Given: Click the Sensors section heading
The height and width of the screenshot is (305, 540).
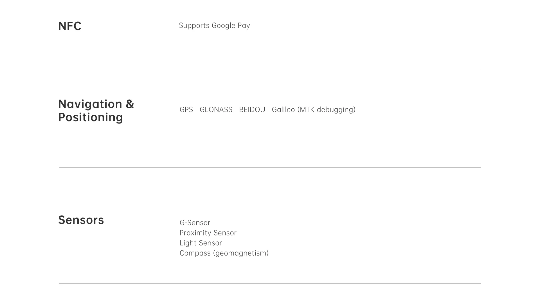Looking at the screenshot, I should point(81,220).
